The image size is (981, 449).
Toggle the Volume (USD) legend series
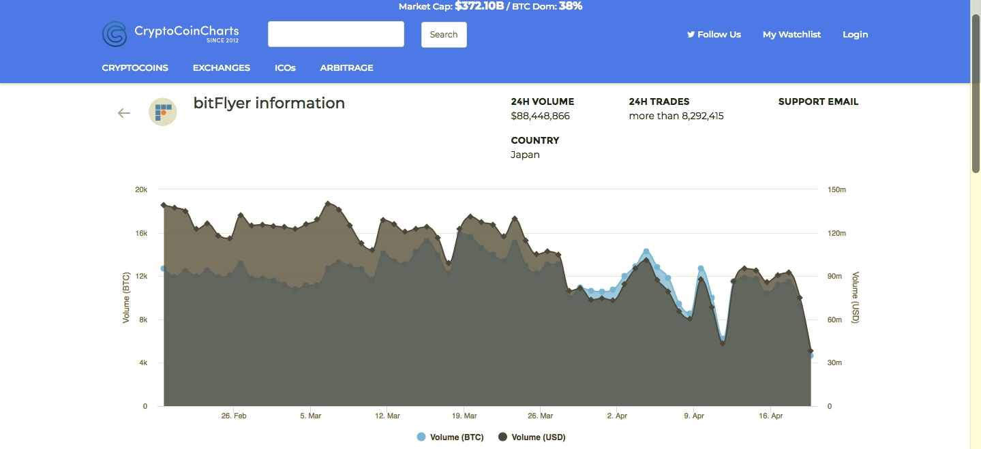click(x=532, y=437)
